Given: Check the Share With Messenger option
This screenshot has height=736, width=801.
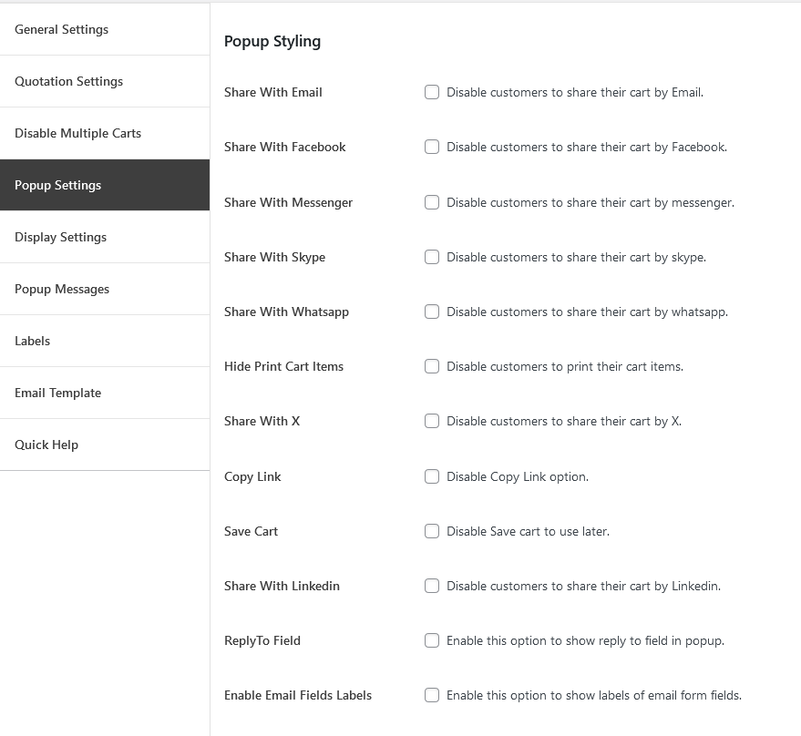Looking at the screenshot, I should pos(432,202).
